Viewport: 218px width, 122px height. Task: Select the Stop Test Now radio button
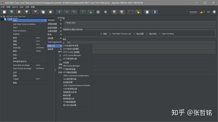pos(160,34)
